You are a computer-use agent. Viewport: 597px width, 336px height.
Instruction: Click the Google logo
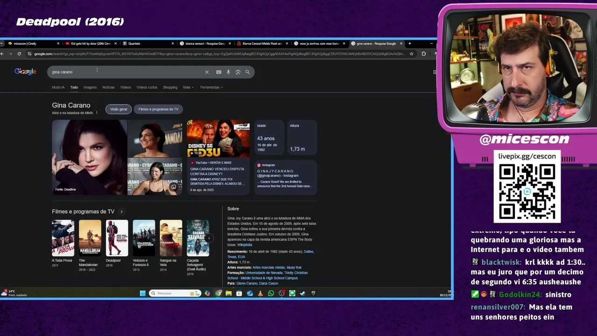tap(25, 71)
